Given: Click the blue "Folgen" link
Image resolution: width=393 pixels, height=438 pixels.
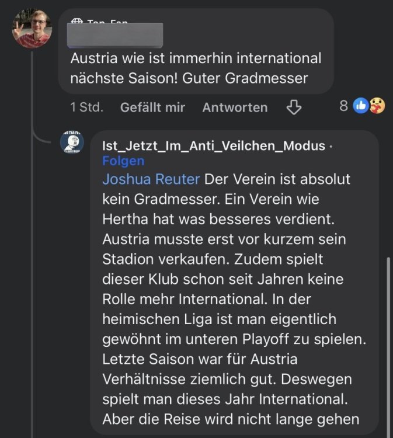Looking at the screenshot, I should point(123,161).
